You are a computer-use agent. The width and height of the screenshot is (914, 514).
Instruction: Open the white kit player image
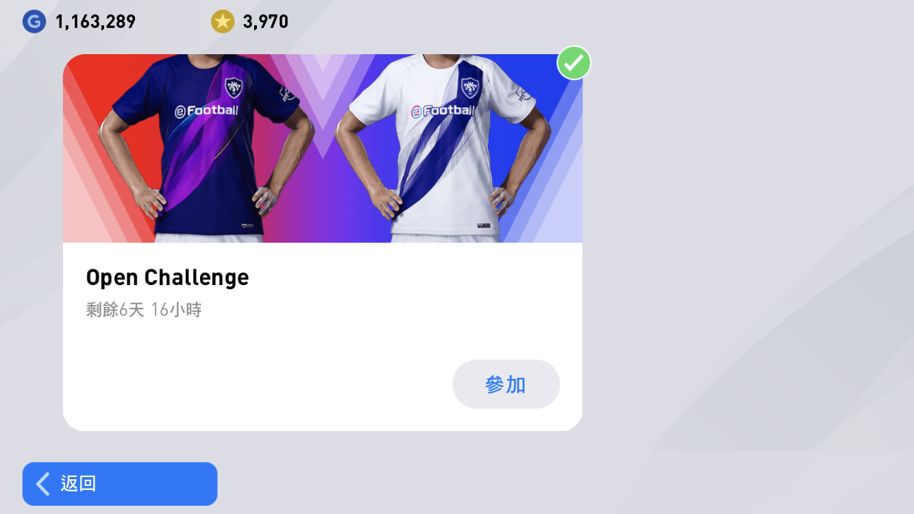pos(443,148)
